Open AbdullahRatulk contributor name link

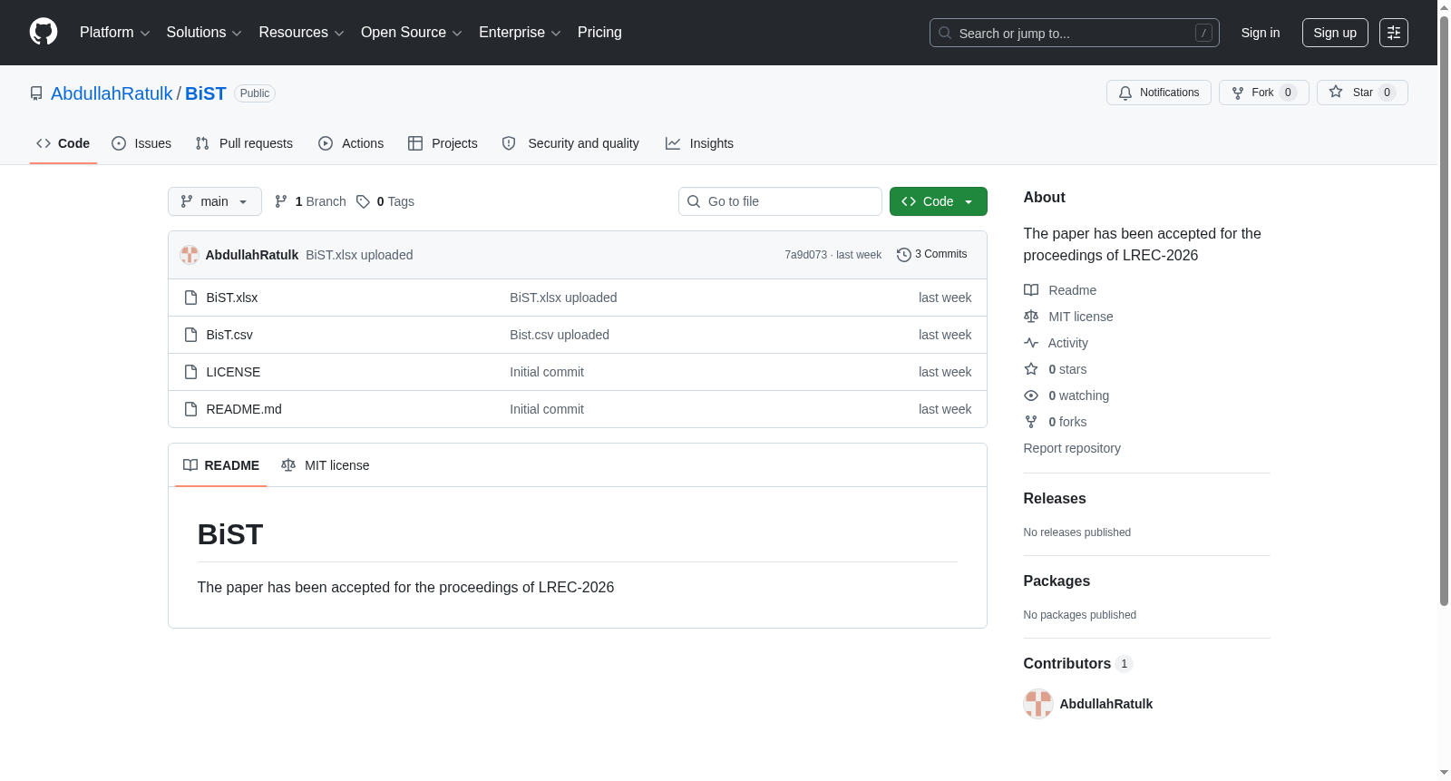1106,704
